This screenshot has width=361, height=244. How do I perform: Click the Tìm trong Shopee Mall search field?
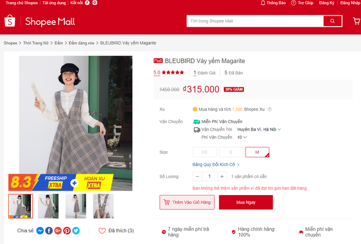255,21
